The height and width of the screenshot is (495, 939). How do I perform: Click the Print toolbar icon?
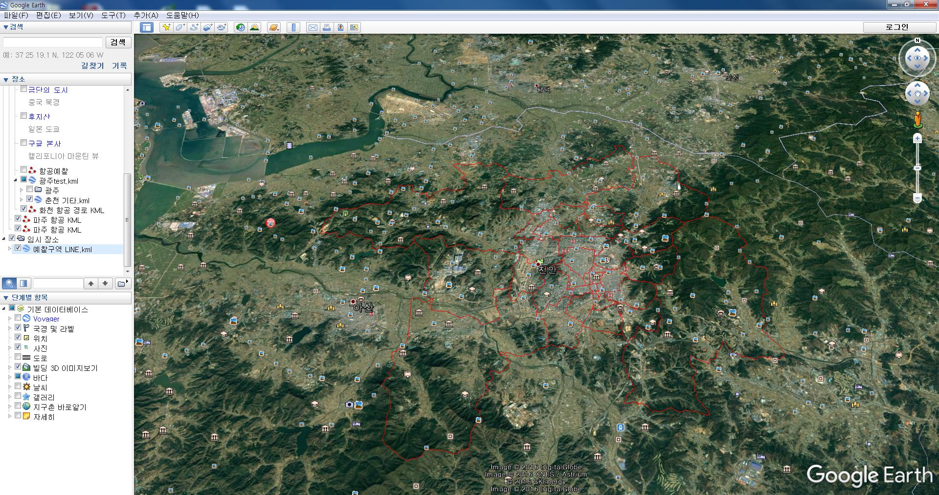tap(327, 27)
